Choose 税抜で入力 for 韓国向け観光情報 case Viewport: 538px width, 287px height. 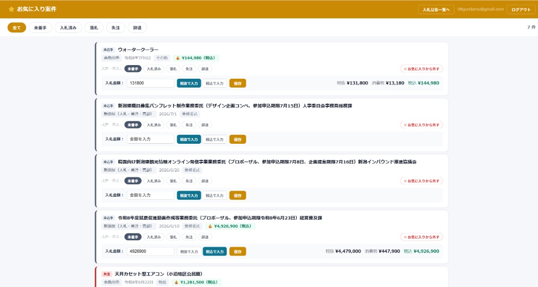point(189,196)
